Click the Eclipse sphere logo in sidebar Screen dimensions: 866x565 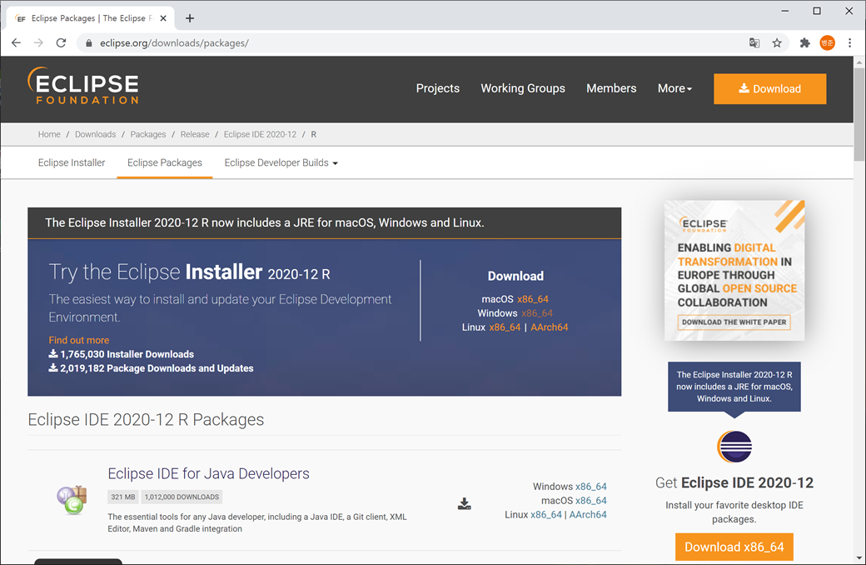(734, 446)
